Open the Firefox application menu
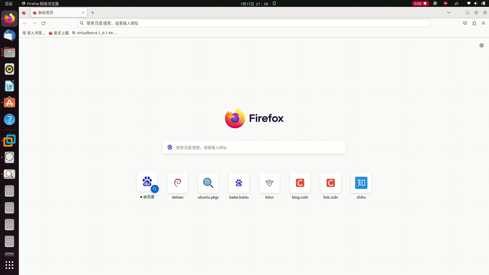The height and width of the screenshot is (275, 489). 483,23
